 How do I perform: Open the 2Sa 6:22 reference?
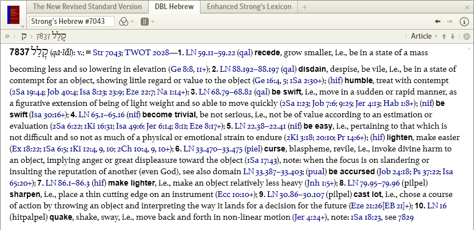point(66,126)
